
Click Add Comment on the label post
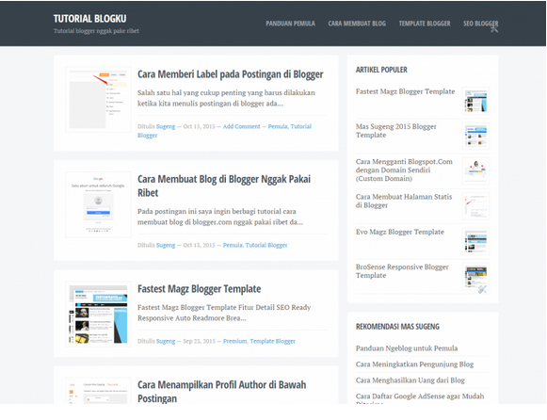pyautogui.click(x=241, y=126)
